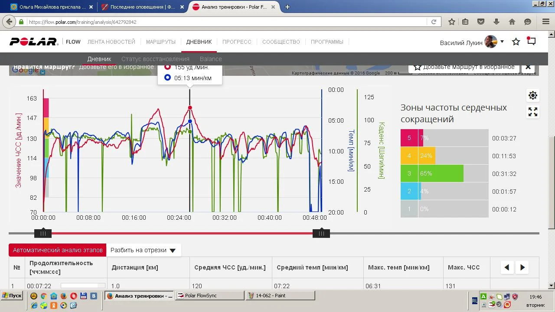Click the favorites star next to profile
The height and width of the screenshot is (312, 555).
(x=516, y=42)
